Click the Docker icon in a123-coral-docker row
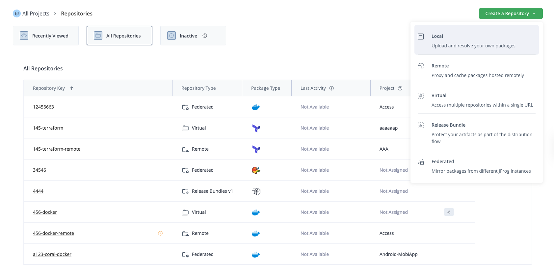This screenshot has height=274, width=554. (256, 255)
